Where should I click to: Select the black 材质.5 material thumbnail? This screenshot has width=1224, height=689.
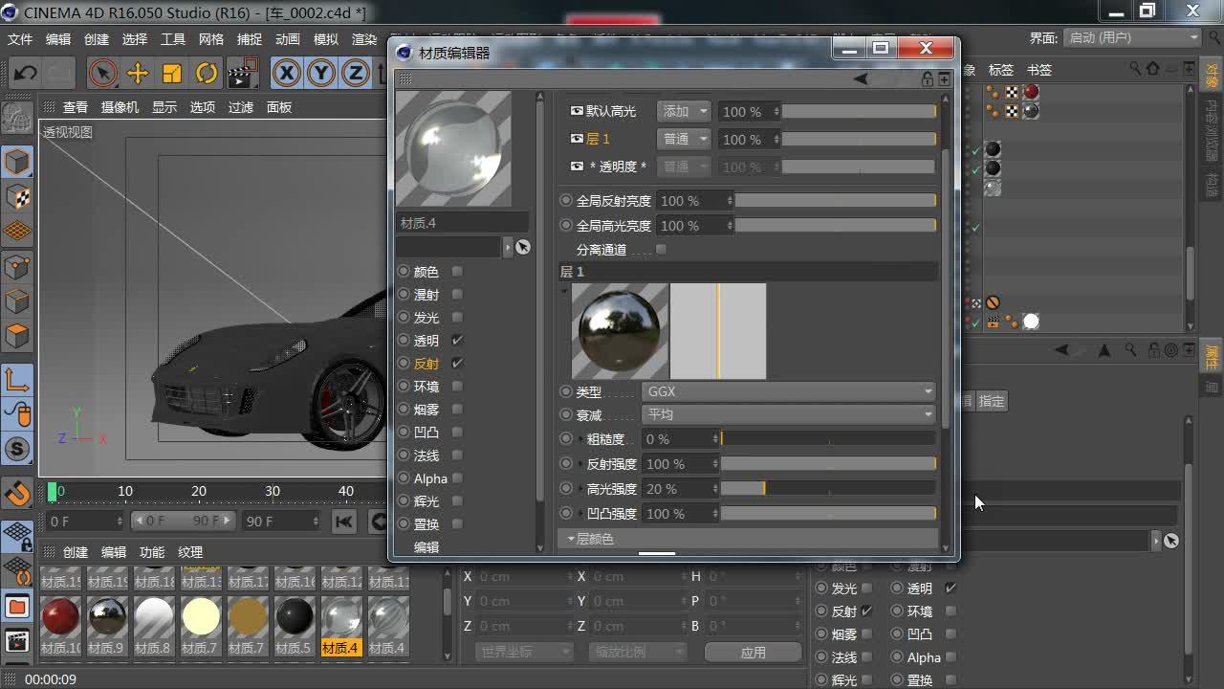(x=295, y=617)
